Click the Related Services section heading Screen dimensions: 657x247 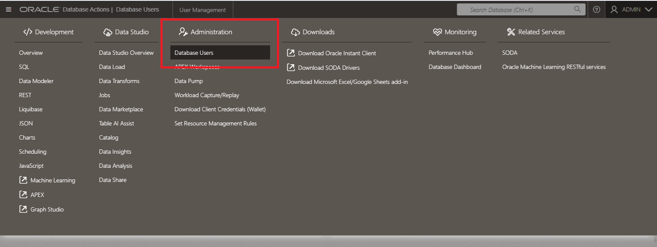541,32
